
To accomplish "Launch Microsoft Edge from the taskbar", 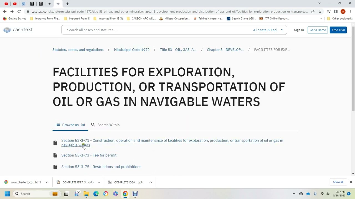I will click(96, 194).
